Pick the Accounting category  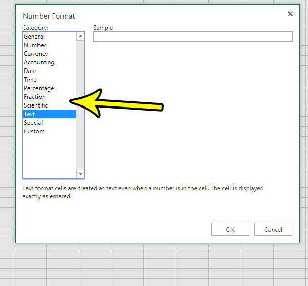point(50,62)
